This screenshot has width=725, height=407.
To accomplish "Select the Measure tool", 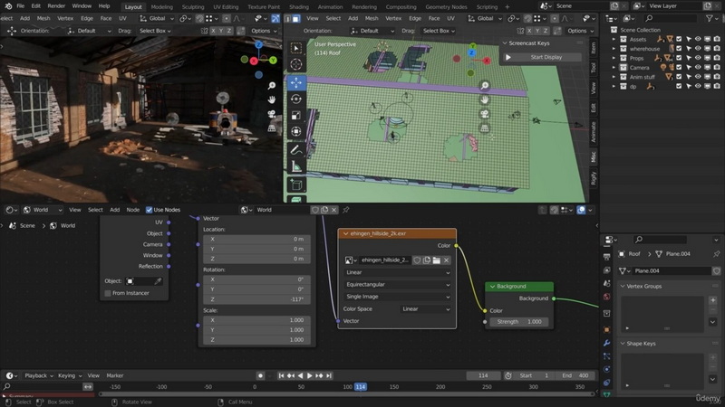I will click(296, 166).
